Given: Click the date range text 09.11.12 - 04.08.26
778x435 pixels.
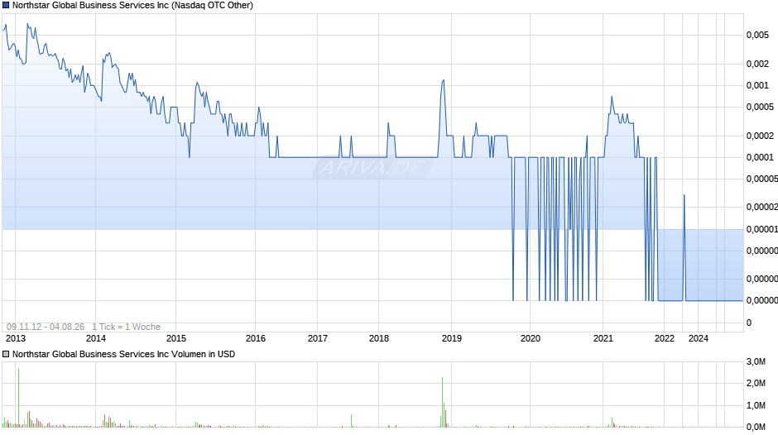Looking at the screenshot, I should coord(46,327).
